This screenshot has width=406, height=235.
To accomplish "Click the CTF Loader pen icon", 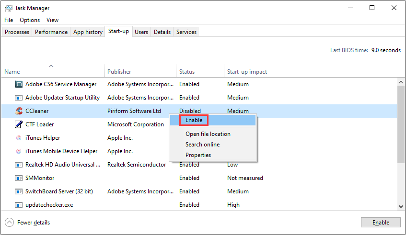I will pyautogui.click(x=19, y=124).
